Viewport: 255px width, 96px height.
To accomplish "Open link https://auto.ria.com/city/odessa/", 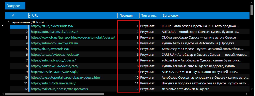I will point(54,32).
